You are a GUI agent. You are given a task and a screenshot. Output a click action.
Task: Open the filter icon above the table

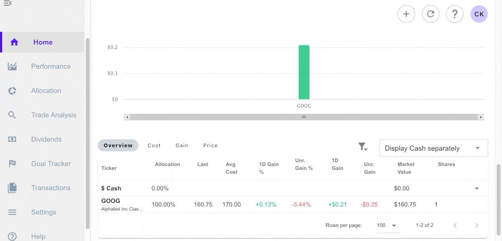362,146
